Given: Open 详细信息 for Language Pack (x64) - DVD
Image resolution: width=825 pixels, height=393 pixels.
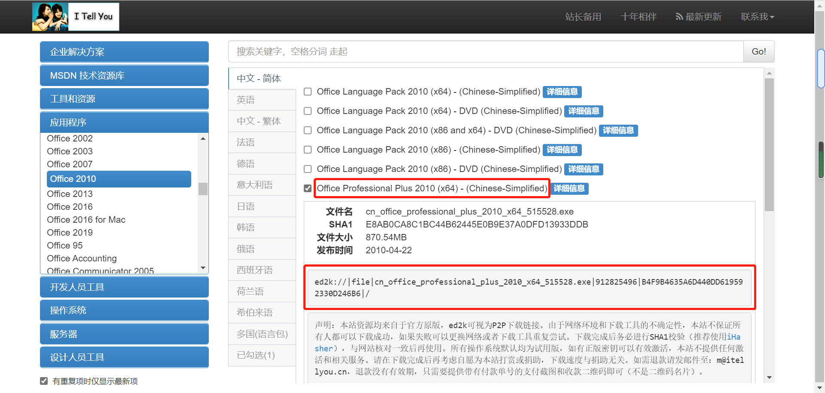Looking at the screenshot, I should click(584, 111).
